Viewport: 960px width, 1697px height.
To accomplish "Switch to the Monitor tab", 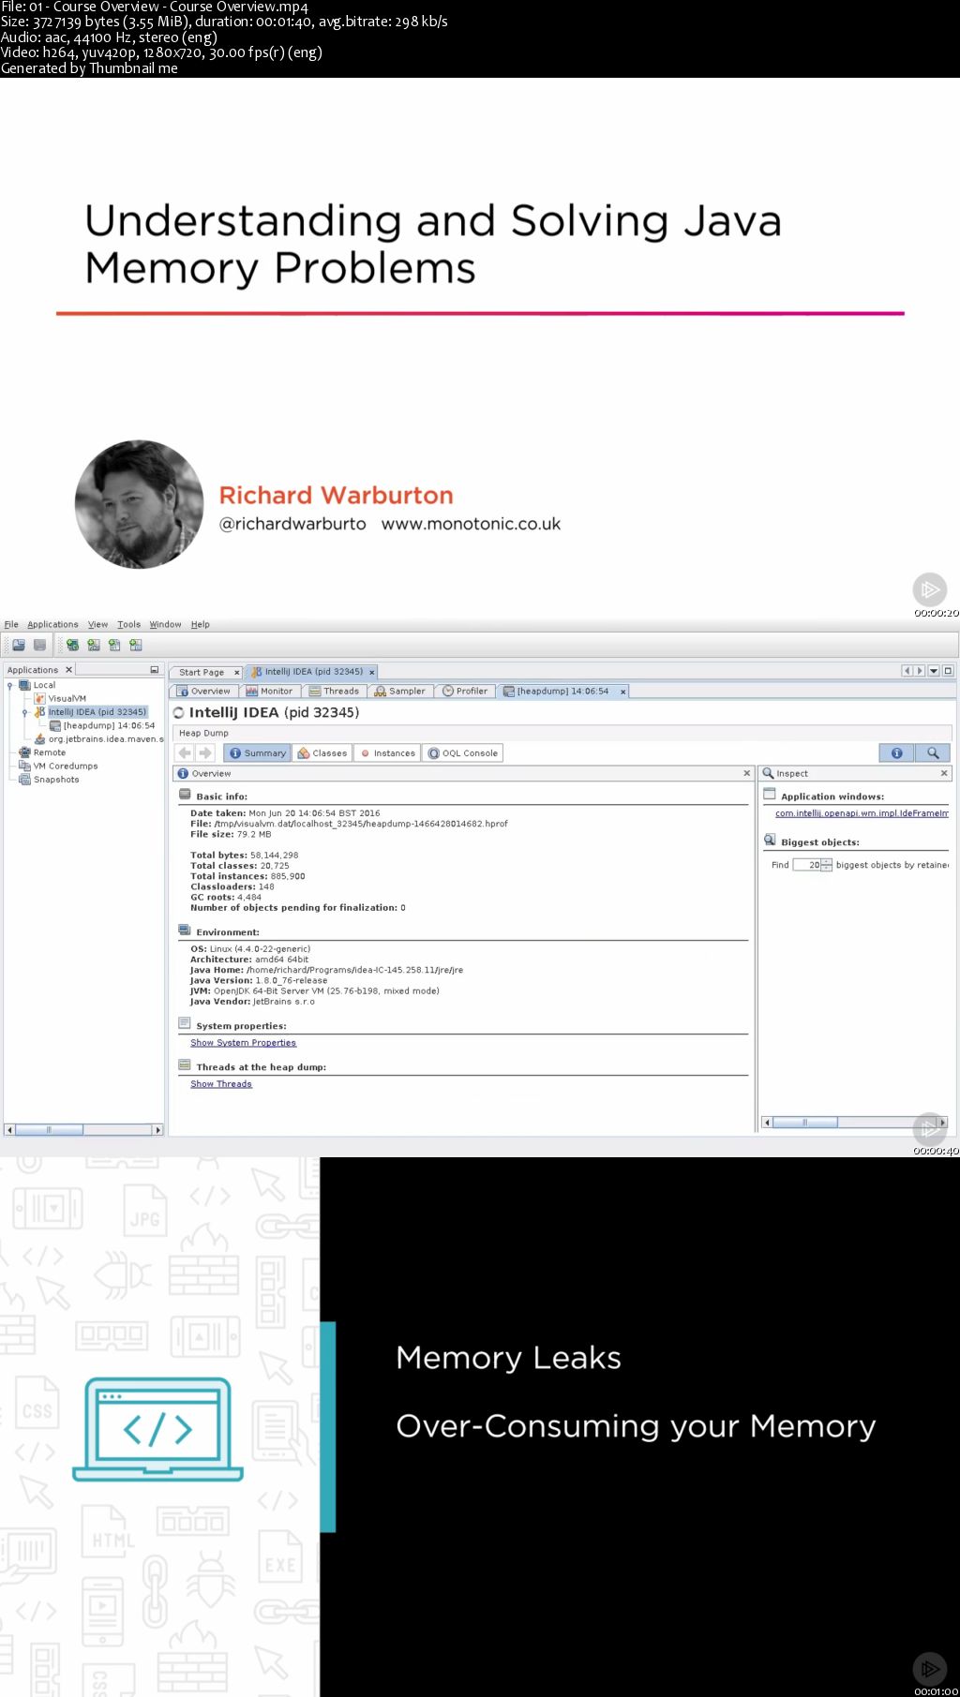I will tap(269, 692).
